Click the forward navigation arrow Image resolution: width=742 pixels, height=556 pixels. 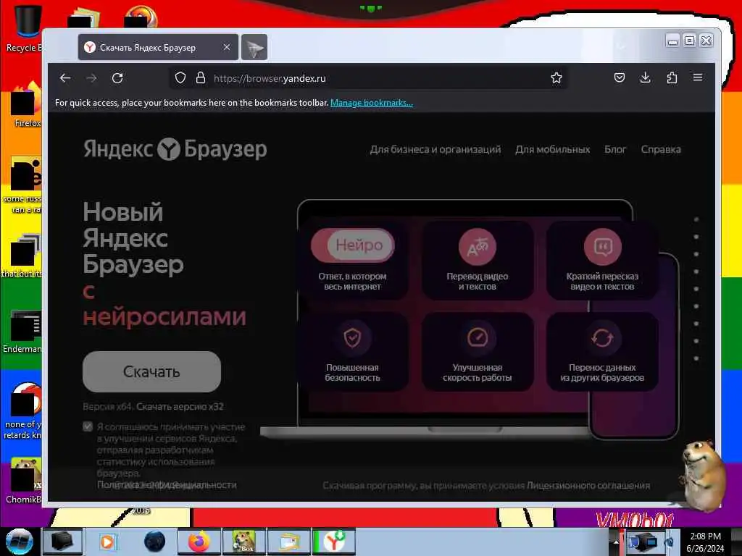tap(92, 78)
